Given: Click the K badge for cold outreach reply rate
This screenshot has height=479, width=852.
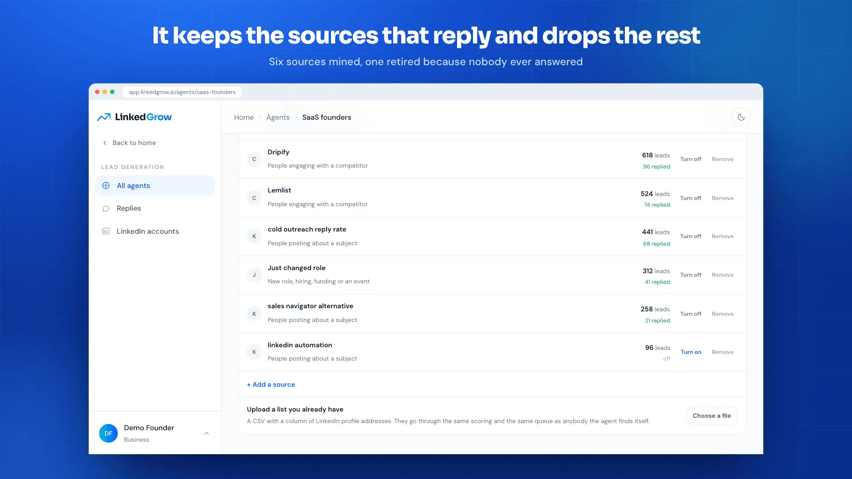Looking at the screenshot, I should (x=254, y=236).
